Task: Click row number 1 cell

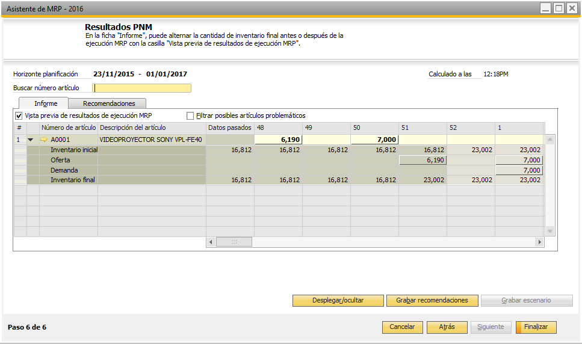Action: [20, 140]
